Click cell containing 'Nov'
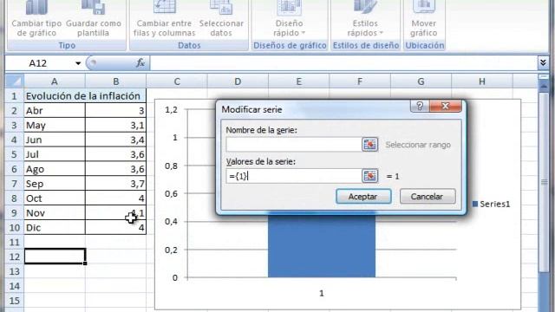Image resolution: width=555 pixels, height=312 pixels. 55,213
